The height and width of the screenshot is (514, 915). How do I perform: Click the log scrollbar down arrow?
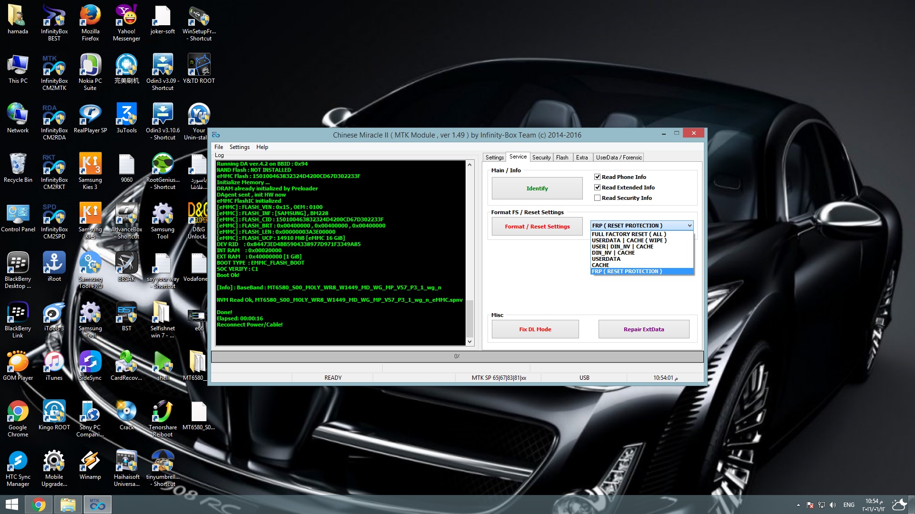(x=469, y=342)
